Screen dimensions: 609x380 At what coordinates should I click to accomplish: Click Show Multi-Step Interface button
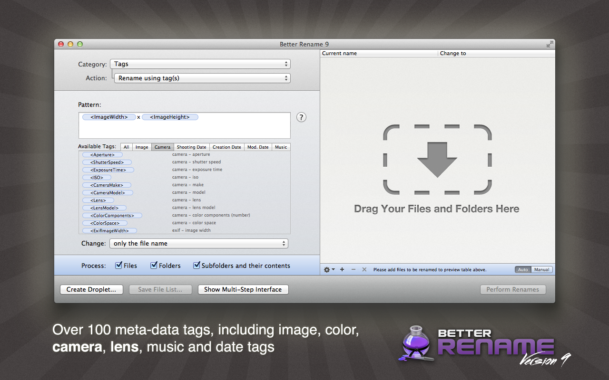coord(243,289)
